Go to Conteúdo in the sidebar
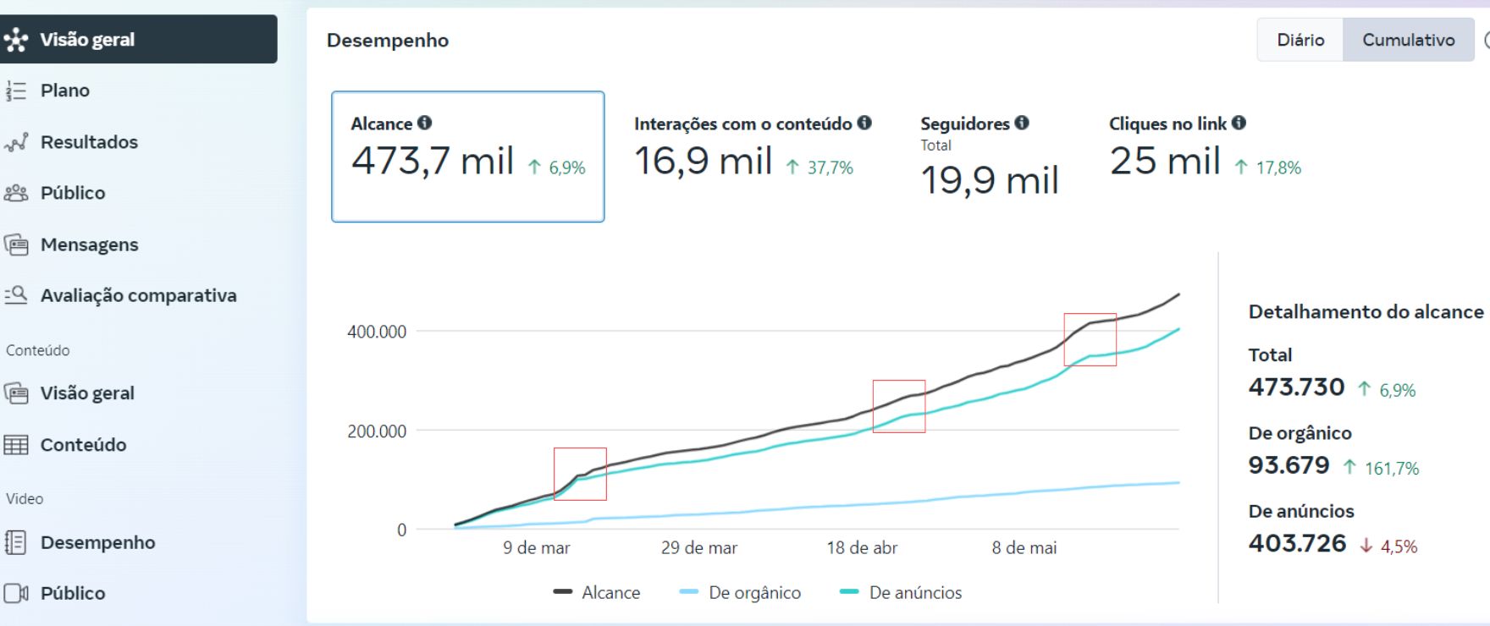 [x=83, y=445]
